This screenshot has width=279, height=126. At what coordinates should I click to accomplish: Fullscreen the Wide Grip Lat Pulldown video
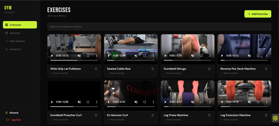point(88,56)
